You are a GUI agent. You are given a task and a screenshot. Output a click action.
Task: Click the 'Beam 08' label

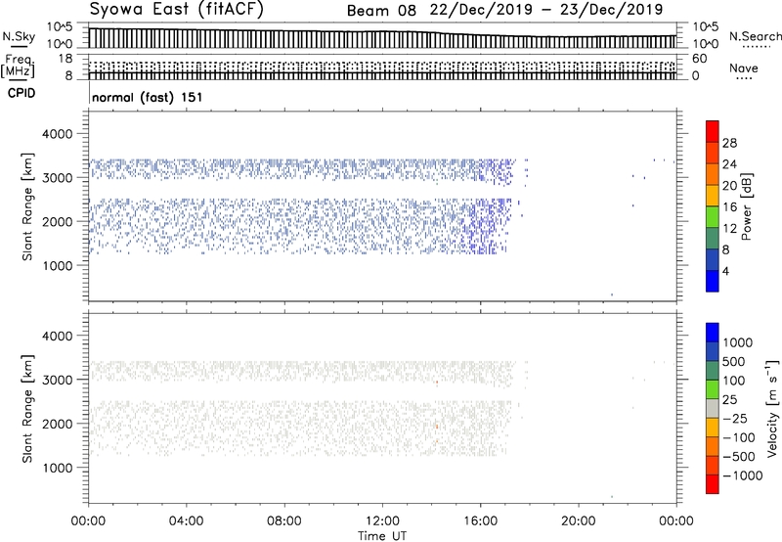point(381,10)
